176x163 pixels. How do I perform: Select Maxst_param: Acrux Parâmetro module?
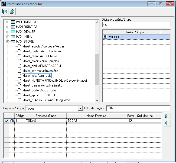43,85
